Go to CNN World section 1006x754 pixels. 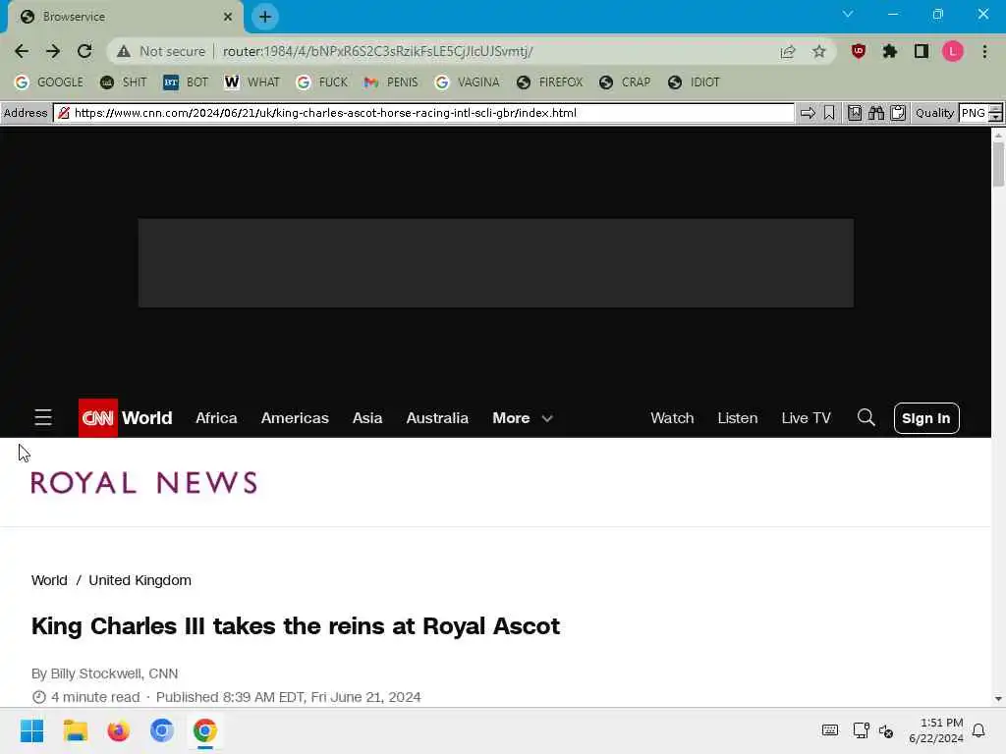pos(147,418)
